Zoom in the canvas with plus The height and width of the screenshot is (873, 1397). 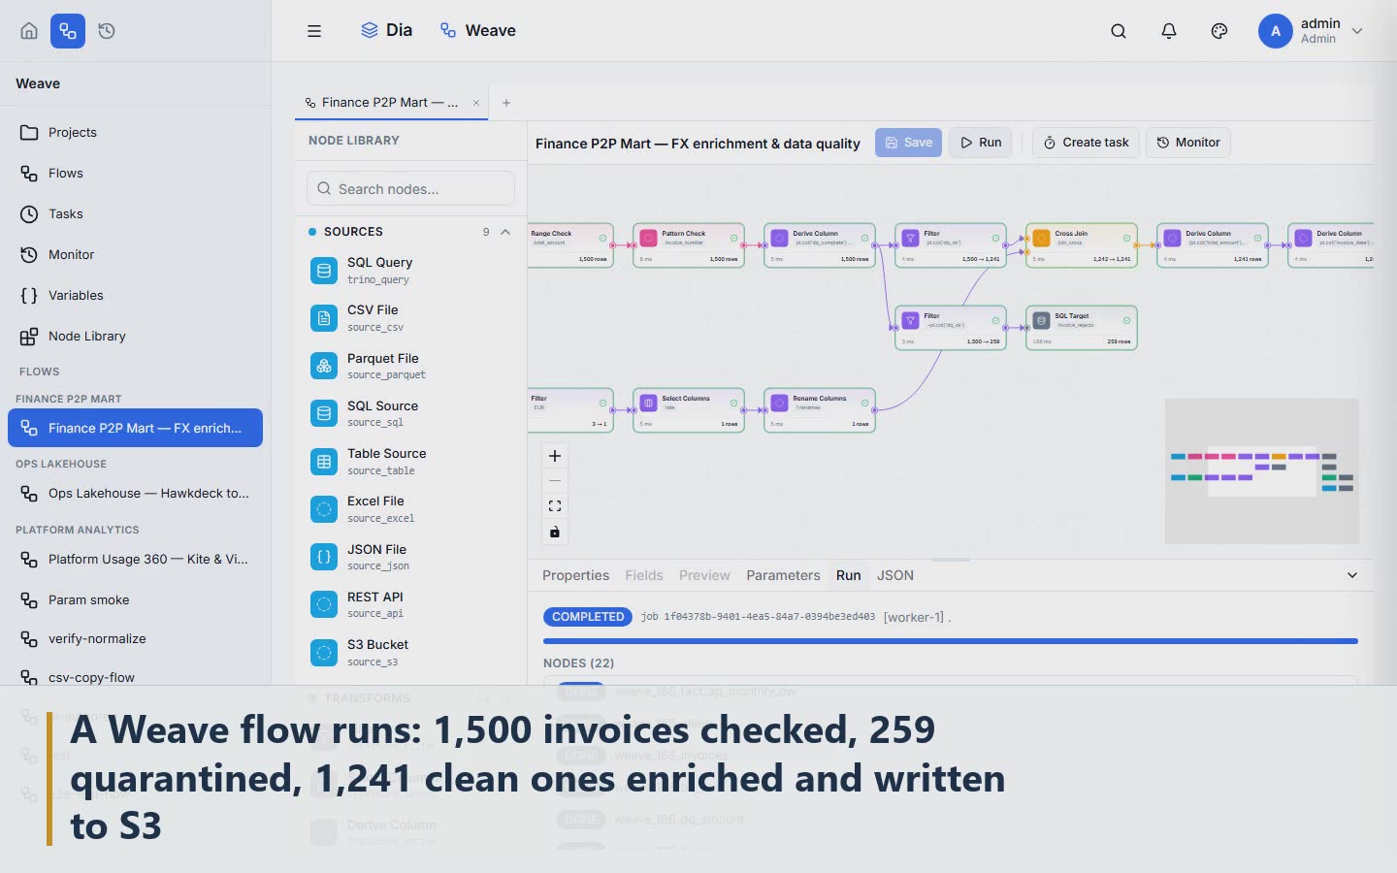[555, 456]
